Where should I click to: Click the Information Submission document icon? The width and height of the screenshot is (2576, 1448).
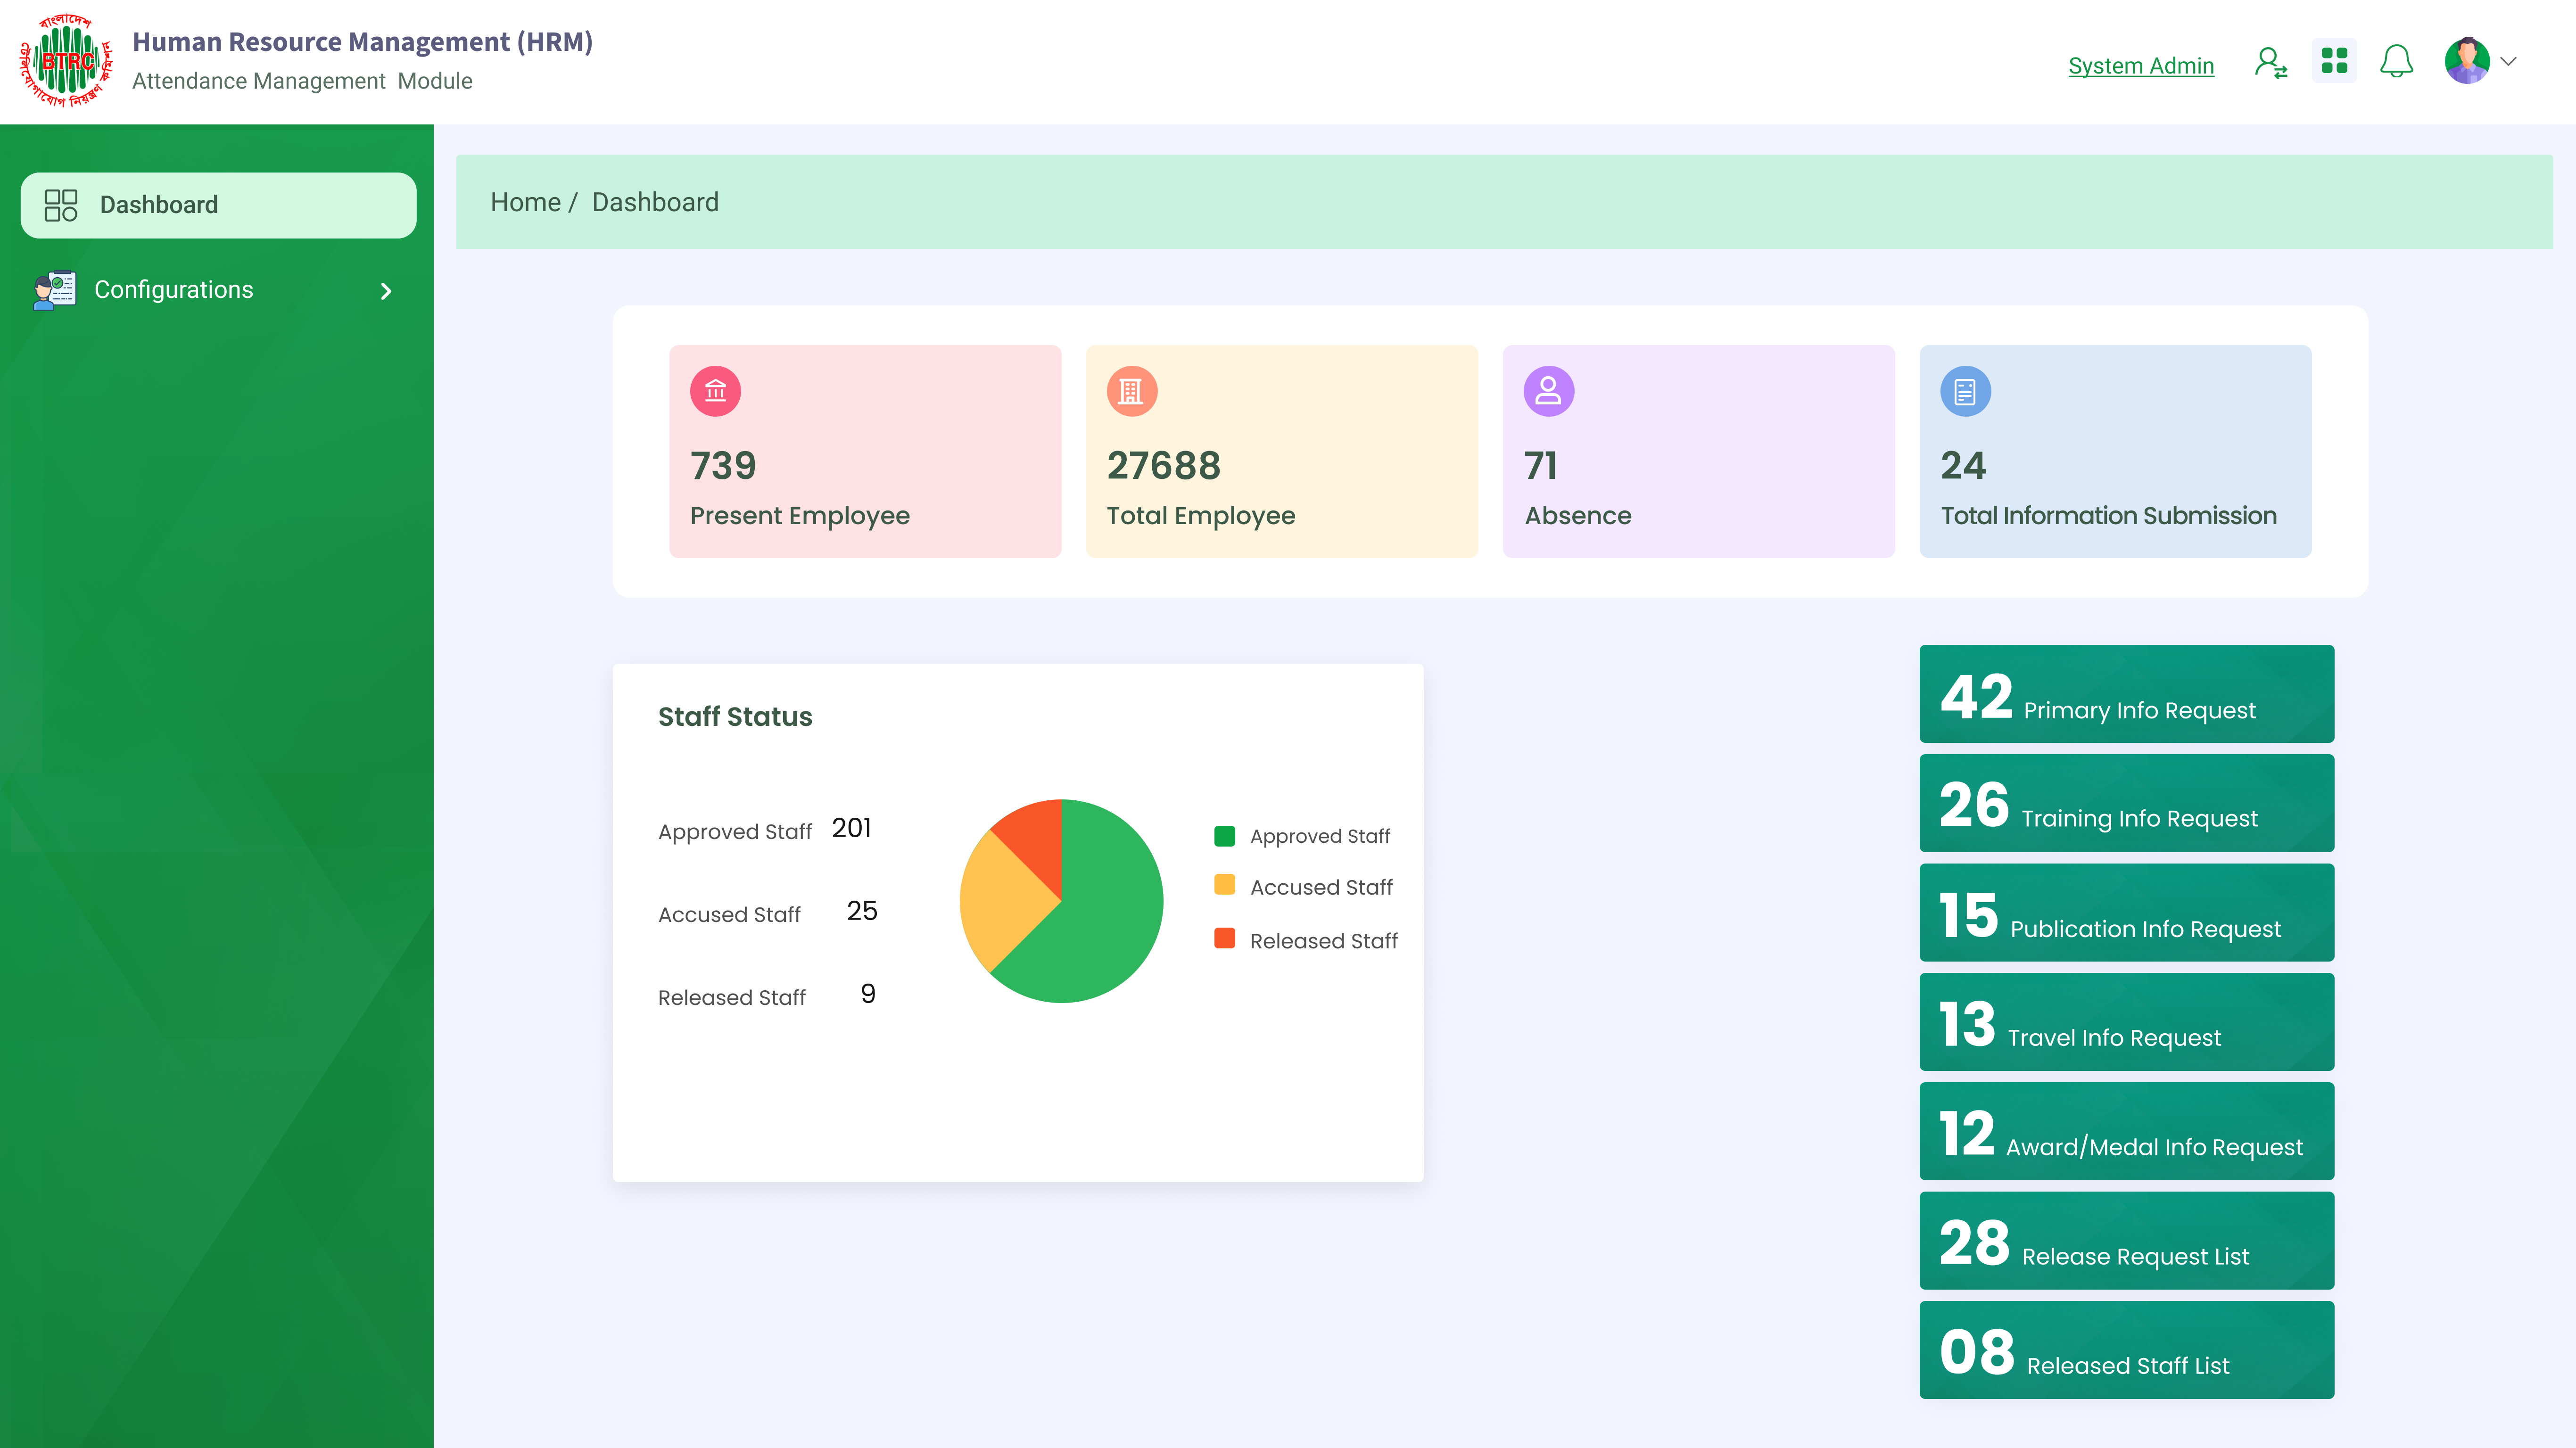tap(1965, 391)
